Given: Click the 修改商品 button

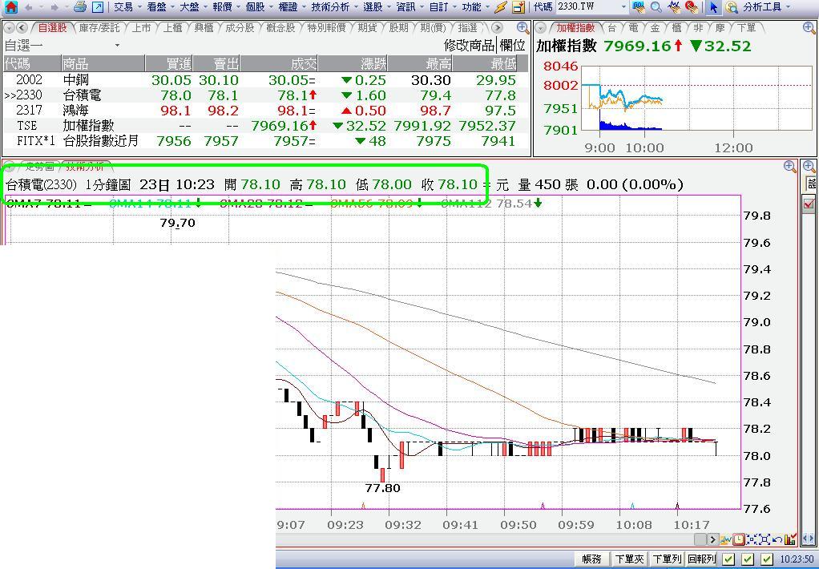Looking at the screenshot, I should (469, 46).
